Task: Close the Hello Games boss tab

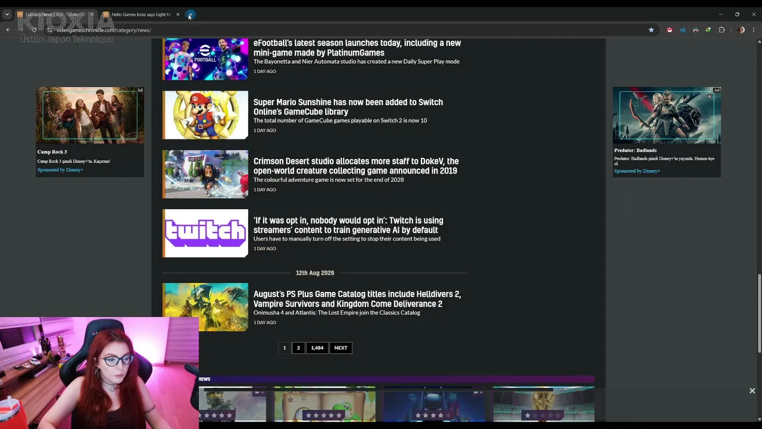Action: pyautogui.click(x=177, y=14)
